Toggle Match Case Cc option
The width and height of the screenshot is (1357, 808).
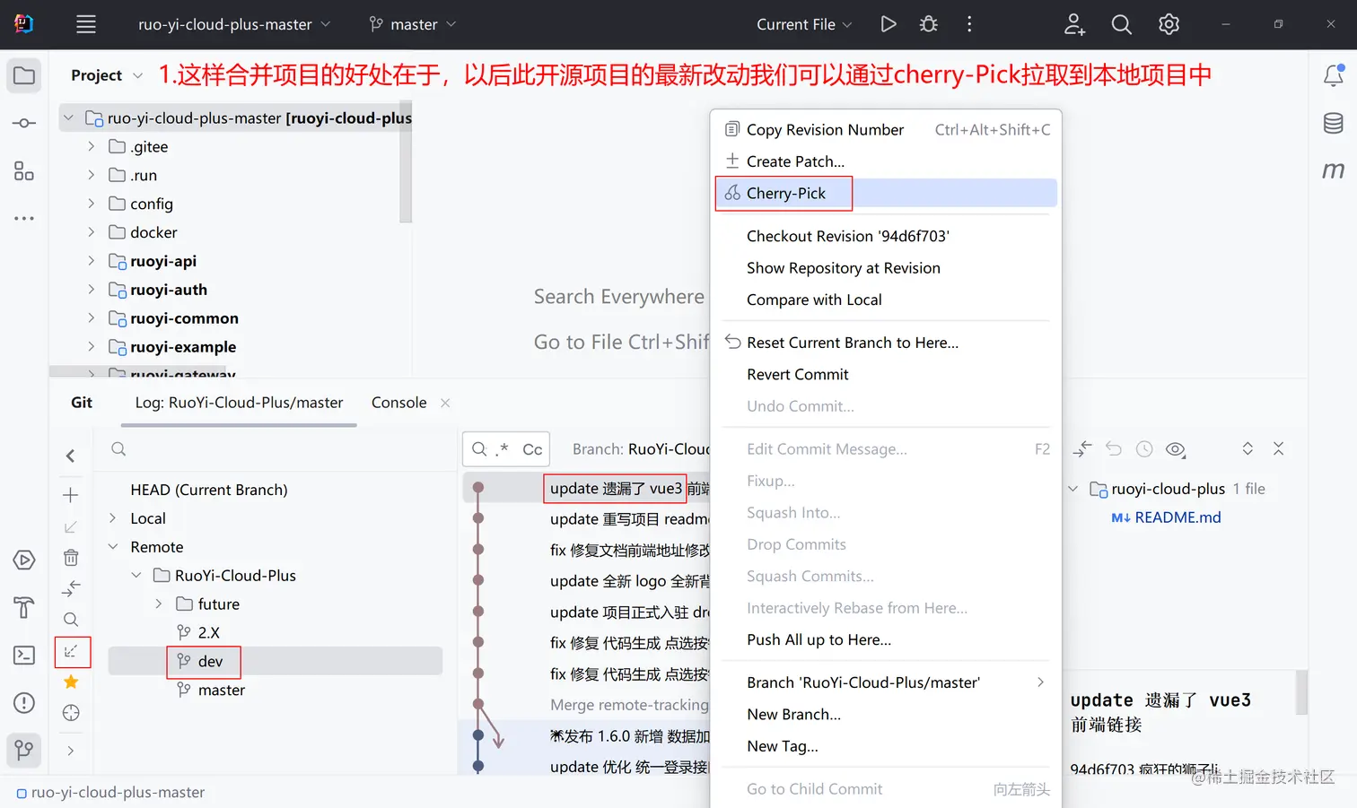point(532,449)
